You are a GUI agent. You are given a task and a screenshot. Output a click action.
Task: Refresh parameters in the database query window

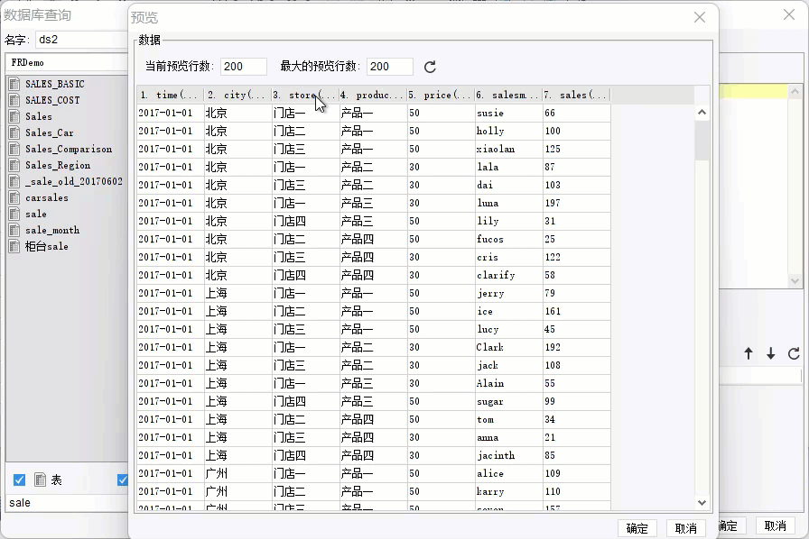(x=794, y=353)
